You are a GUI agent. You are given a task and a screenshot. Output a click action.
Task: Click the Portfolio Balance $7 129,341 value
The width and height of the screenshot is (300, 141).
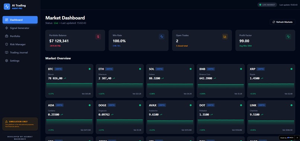tap(59, 41)
